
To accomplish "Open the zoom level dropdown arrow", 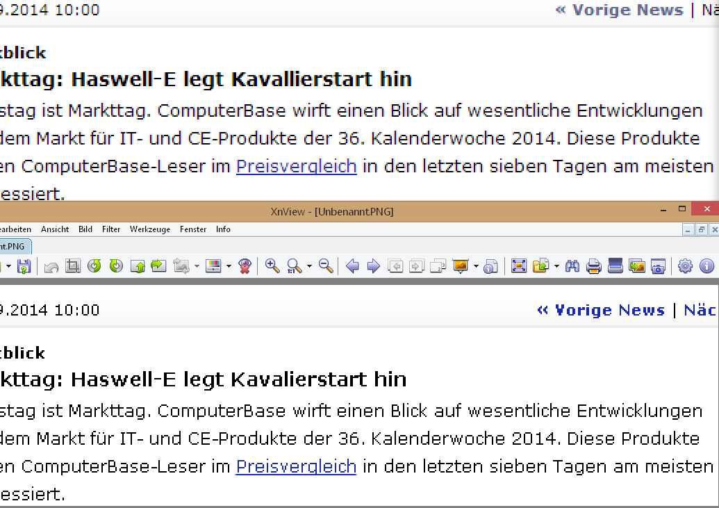I will [x=310, y=266].
